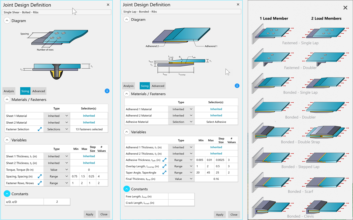Open Taper Angle type dropdown
Image resolution: width=353 pixels, height=220 pixels.
(181, 172)
